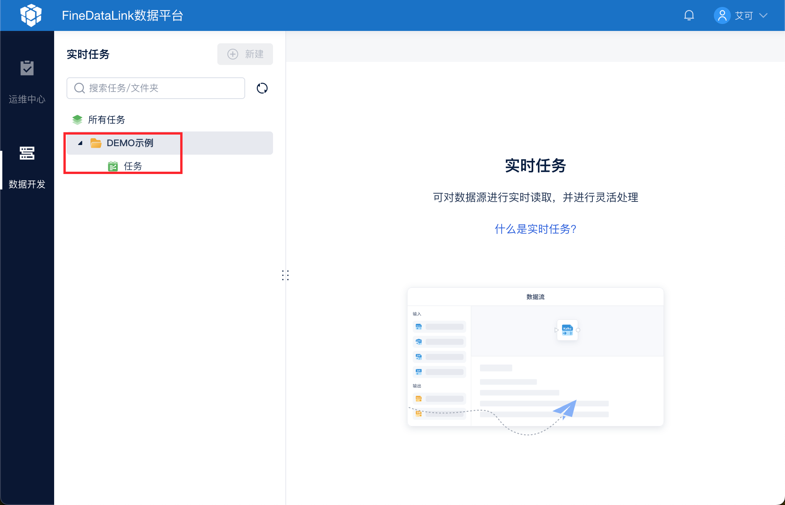Click the user avatar icon
This screenshot has height=505, width=785.
722,15
